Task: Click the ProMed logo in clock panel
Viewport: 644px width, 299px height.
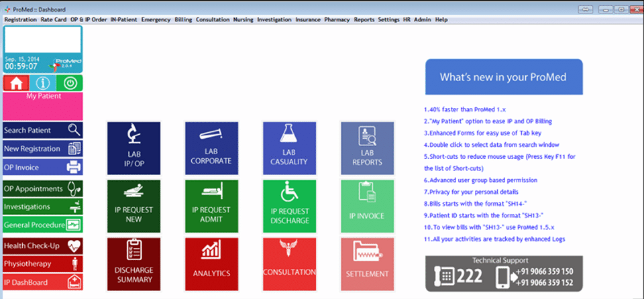Action: click(x=64, y=64)
